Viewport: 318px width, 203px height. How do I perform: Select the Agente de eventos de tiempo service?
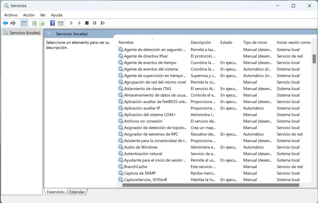[150, 63]
